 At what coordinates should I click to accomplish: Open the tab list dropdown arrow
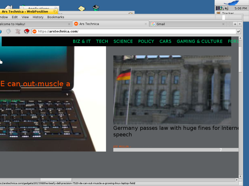pyautogui.click(x=240, y=24)
